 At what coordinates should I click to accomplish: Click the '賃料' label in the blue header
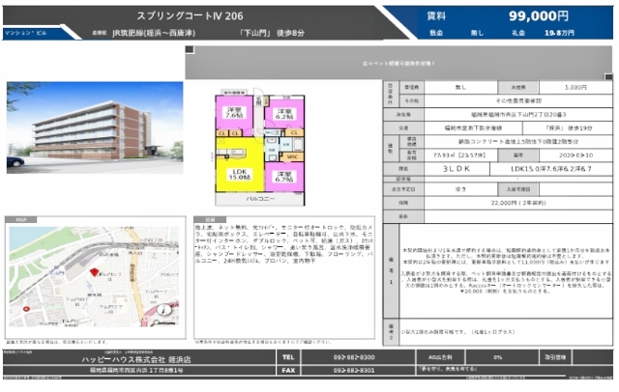pos(436,16)
